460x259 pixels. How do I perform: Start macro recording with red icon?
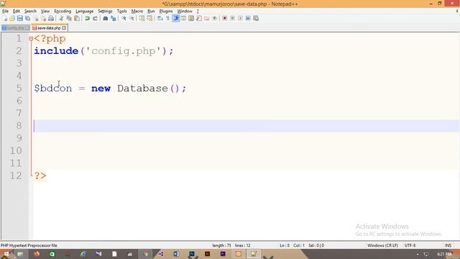(x=225, y=19)
